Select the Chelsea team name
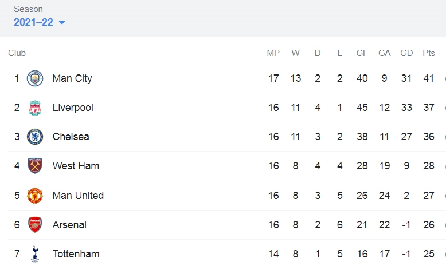Image resolution: width=446 pixels, height=266 pixels. point(71,137)
